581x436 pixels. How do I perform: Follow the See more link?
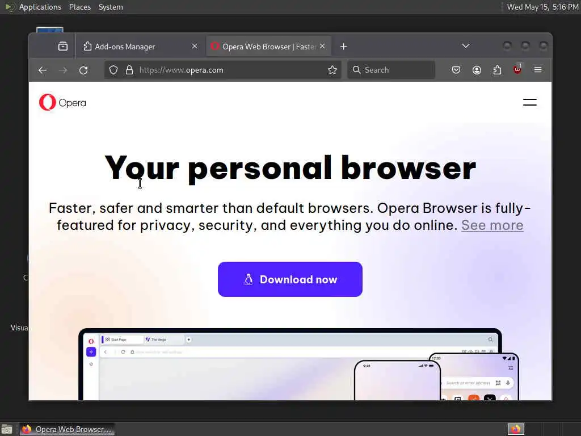(x=492, y=225)
